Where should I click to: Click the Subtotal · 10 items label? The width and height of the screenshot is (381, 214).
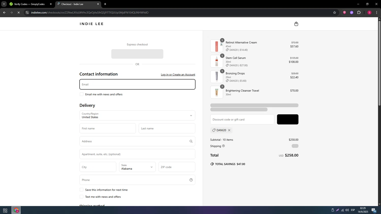click(222, 140)
